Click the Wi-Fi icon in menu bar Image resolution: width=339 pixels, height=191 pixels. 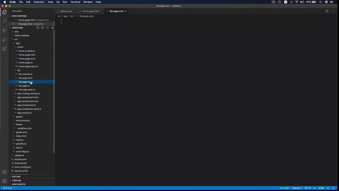(297, 2)
